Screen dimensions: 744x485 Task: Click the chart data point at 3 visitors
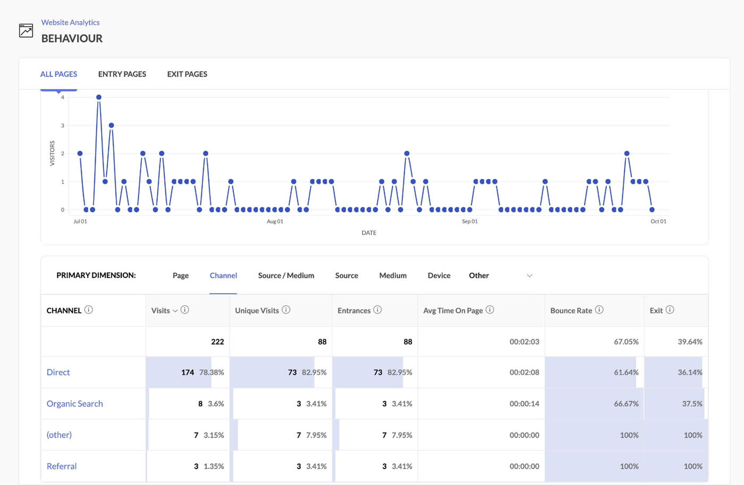point(111,126)
